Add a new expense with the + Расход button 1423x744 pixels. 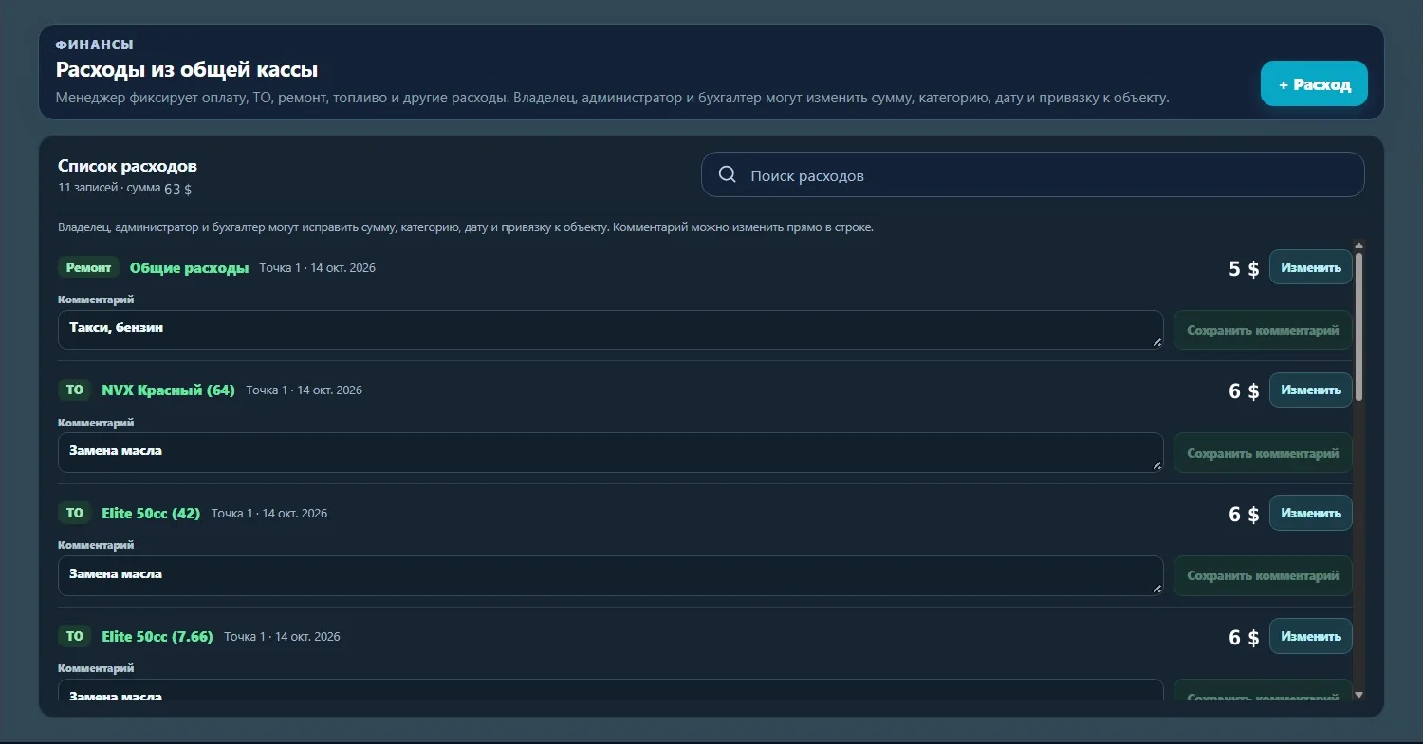pos(1314,83)
